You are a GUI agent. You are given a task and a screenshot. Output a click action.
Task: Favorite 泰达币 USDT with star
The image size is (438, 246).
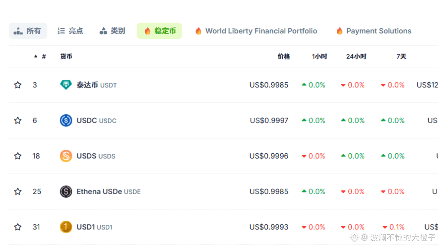tap(18, 85)
